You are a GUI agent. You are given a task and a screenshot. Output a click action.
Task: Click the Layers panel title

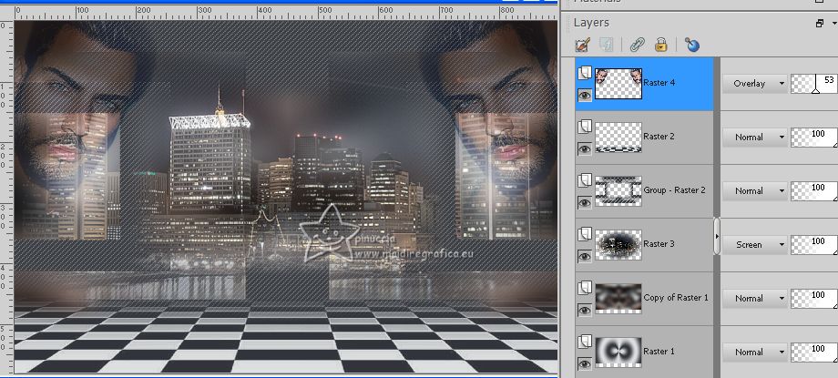coord(591,23)
